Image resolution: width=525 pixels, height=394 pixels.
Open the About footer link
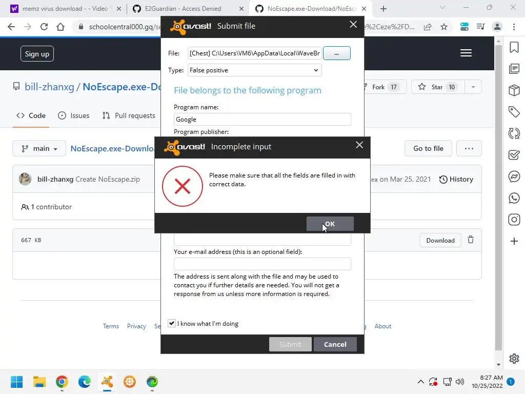pos(382,326)
